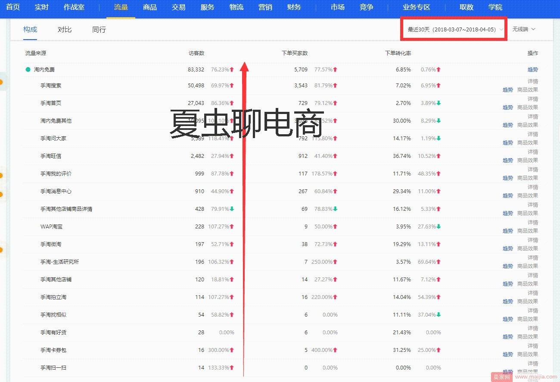This screenshot has width=560, height=382.
Task: Open the 作战室 top menu item
Action: coord(74,7)
